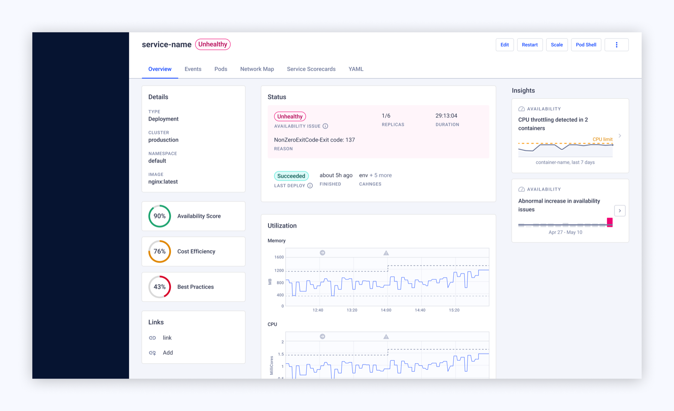The height and width of the screenshot is (411, 674).
Task: Click the arrow event marker in Memory chart
Action: point(322,253)
